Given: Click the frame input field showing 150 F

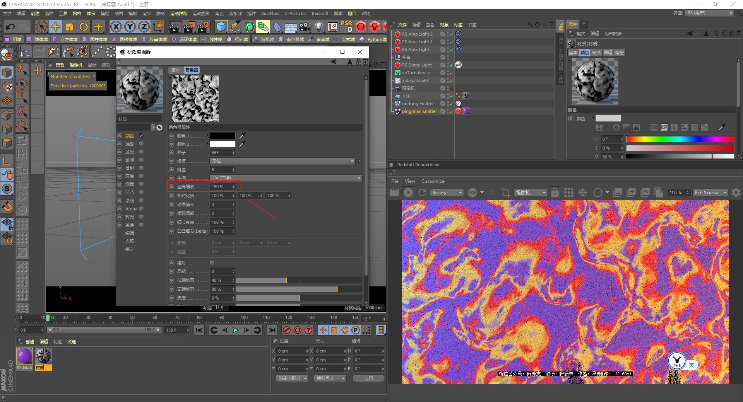Looking at the screenshot, I should [x=176, y=330].
